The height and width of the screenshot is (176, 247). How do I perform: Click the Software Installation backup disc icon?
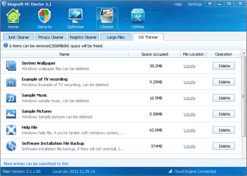pos(11,146)
